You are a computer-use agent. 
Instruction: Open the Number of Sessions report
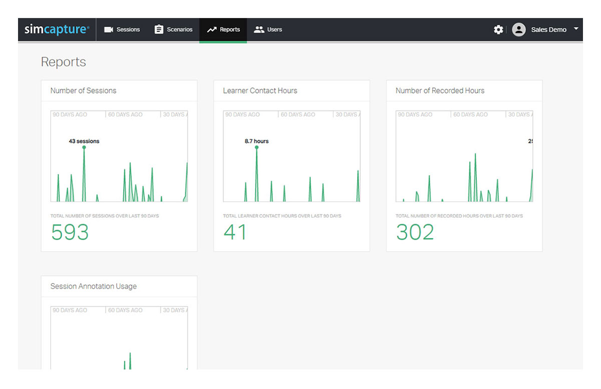pos(83,90)
